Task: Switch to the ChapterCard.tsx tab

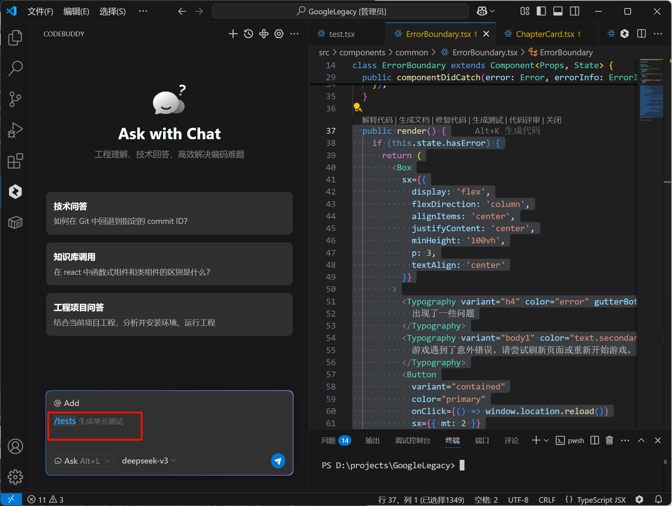Action: (x=545, y=34)
